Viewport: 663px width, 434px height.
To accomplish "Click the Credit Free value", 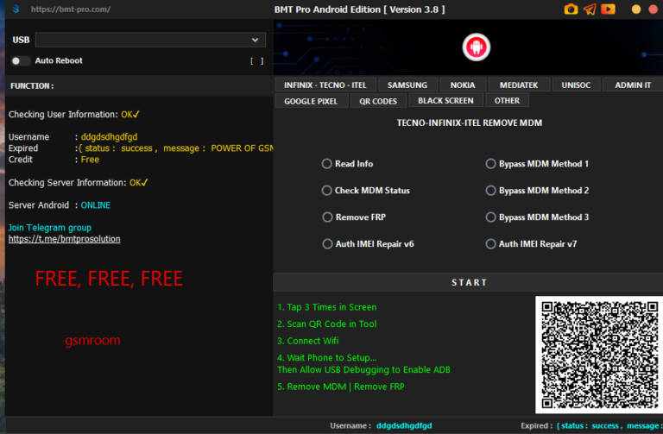I will coord(90,160).
